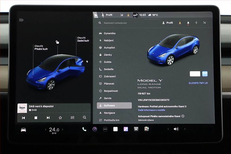The image size is (231, 154).
Task: Tap Otevřít Přední kufr to open frunk
Action: click(41, 47)
